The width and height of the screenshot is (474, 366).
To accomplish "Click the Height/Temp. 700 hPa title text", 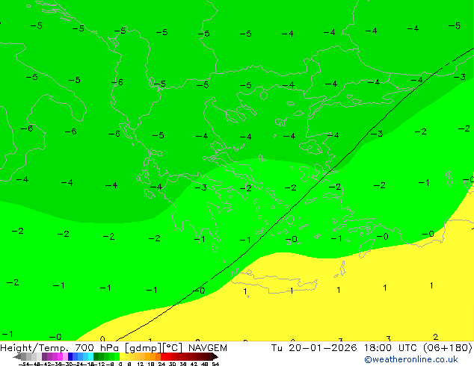I will click(59, 348).
